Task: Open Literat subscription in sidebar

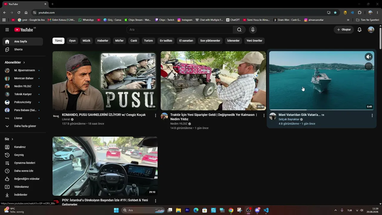Action: click(x=23, y=118)
